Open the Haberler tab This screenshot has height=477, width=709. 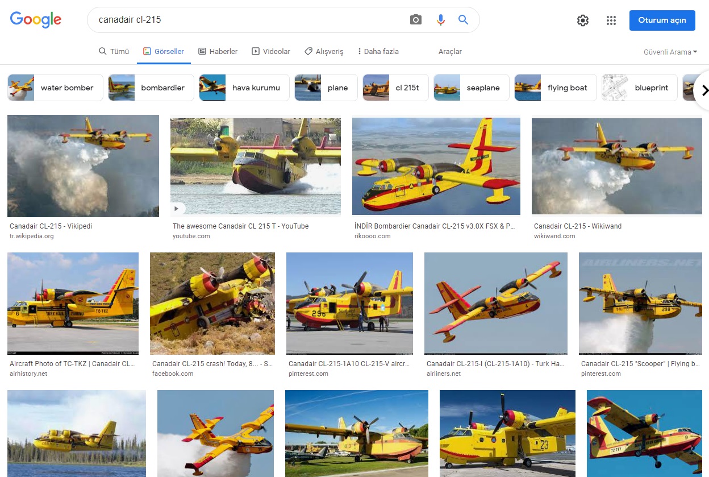point(218,51)
